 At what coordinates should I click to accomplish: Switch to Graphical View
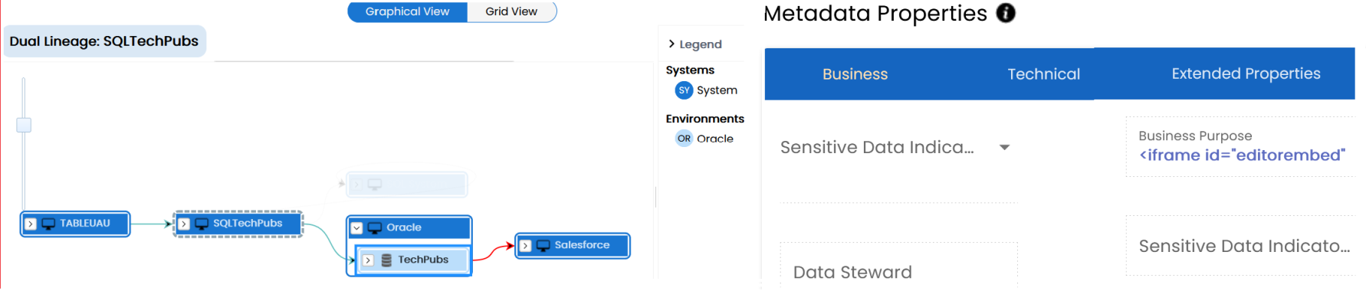coord(407,11)
